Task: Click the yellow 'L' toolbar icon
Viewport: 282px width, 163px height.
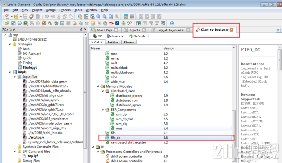Action: (x=132, y=17)
